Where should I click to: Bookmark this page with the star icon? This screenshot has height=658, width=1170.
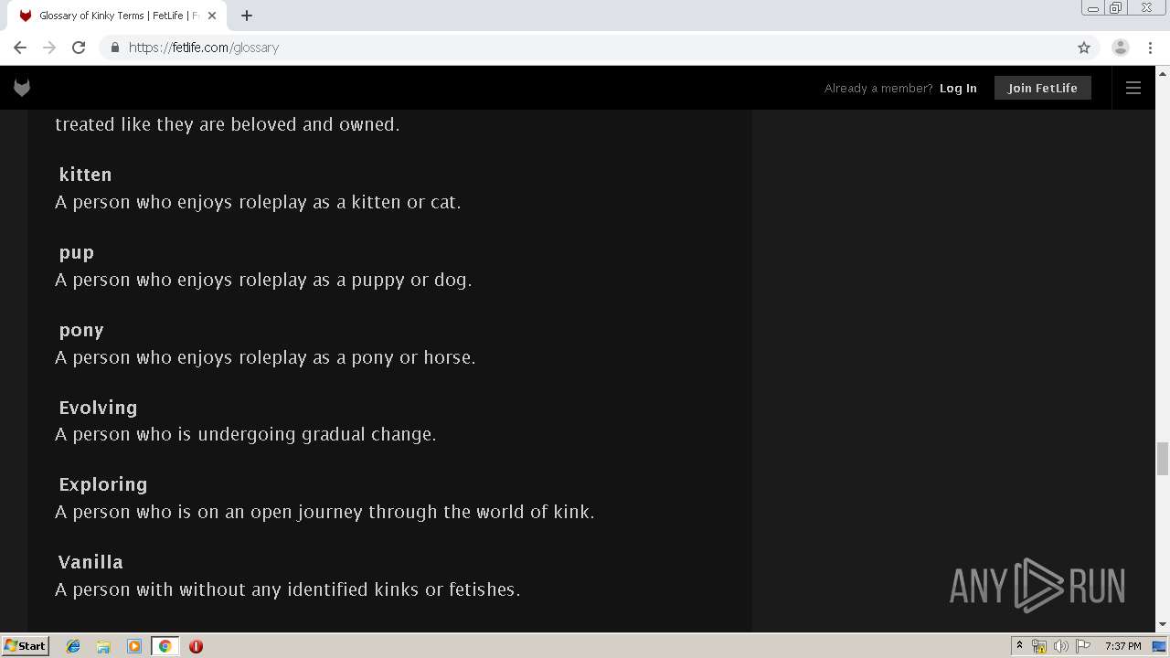pyautogui.click(x=1084, y=48)
